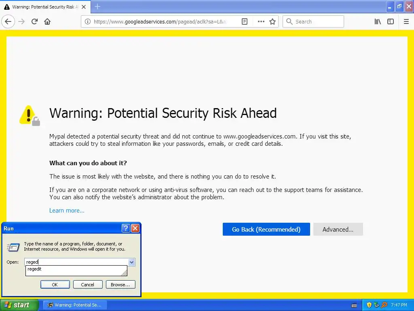Open the browser home page
This screenshot has height=311, width=414.
point(47,21)
